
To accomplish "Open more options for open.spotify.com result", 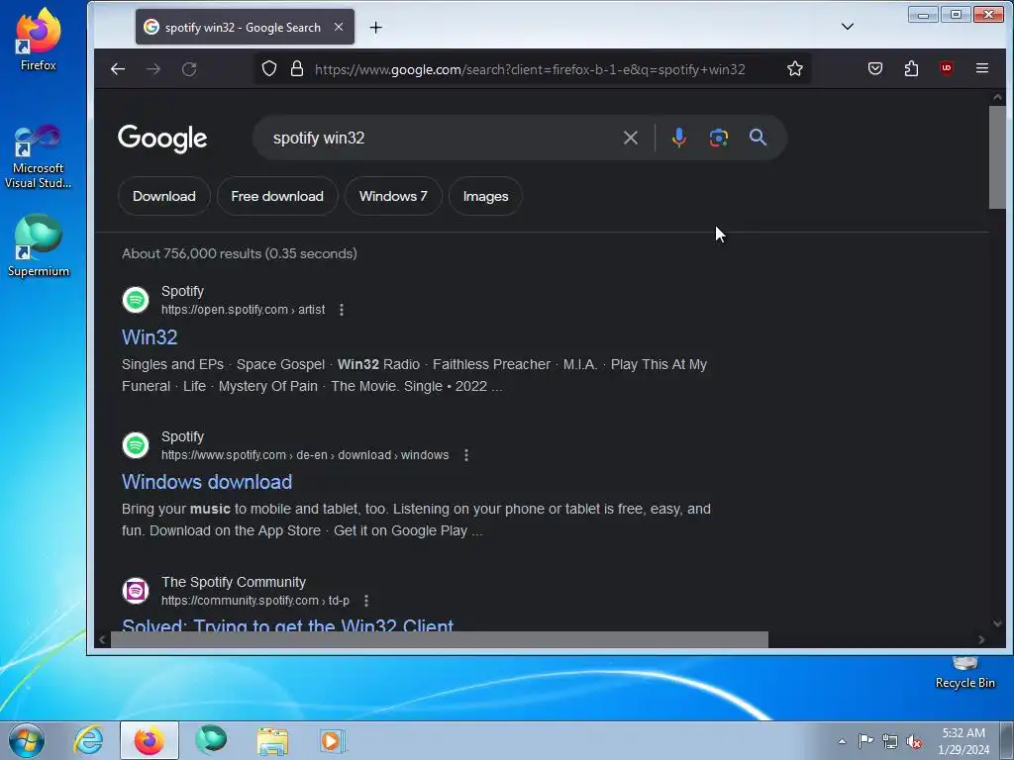I will [342, 310].
